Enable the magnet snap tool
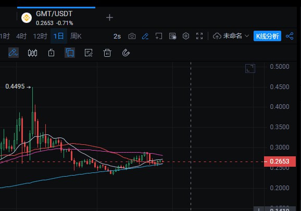The height and width of the screenshot is (211, 301). click(x=126, y=53)
